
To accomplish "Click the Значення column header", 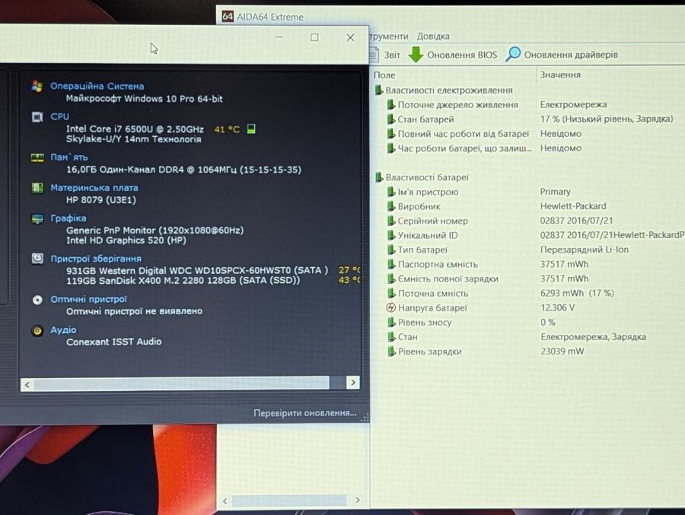I will [560, 75].
